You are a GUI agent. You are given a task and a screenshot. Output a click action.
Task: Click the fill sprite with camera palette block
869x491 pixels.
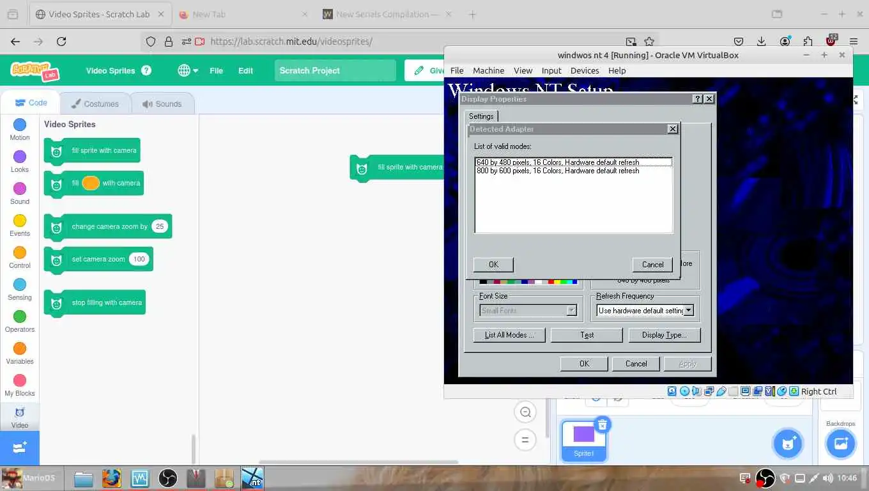pyautogui.click(x=92, y=151)
